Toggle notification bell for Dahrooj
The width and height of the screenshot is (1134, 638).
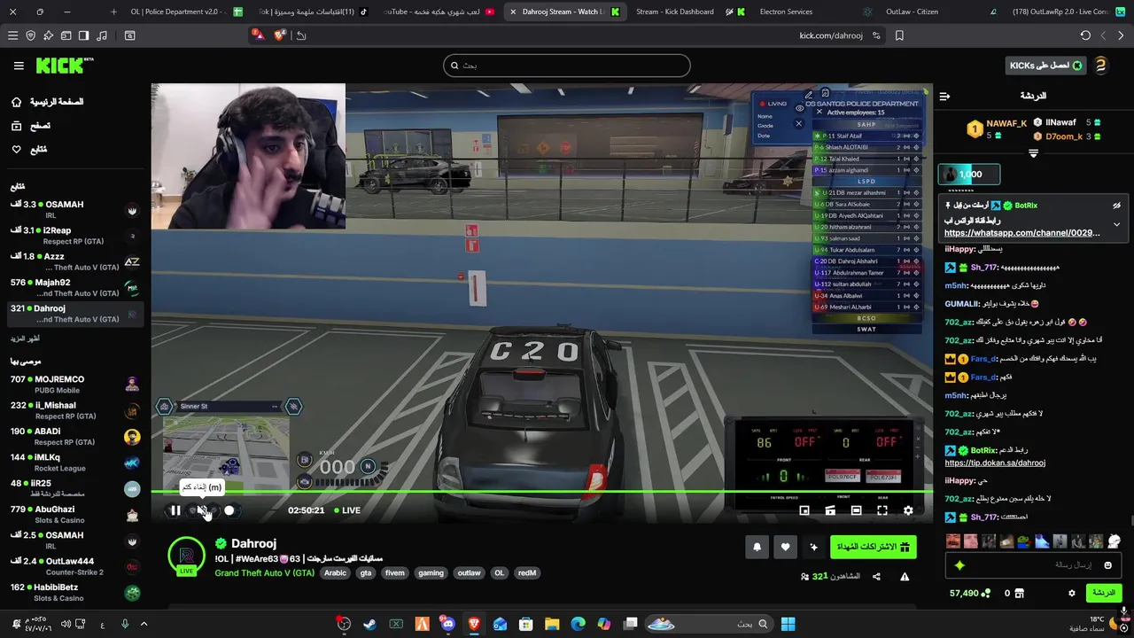pyautogui.click(x=757, y=548)
